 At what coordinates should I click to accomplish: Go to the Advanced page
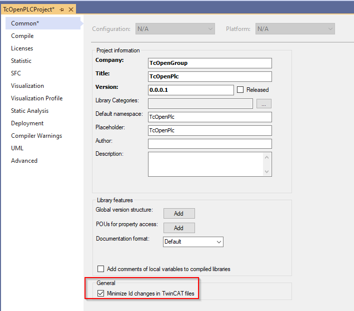click(24, 161)
